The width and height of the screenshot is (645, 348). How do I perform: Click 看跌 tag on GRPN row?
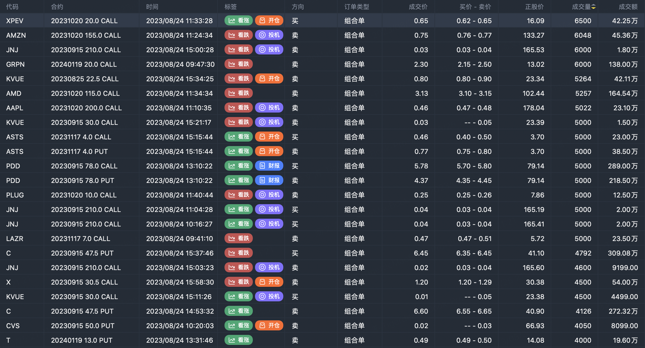click(x=239, y=64)
